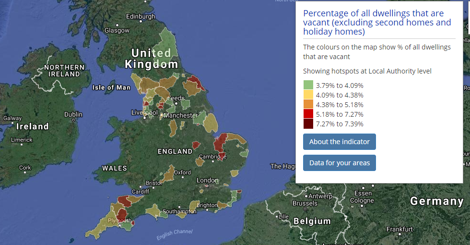This screenshot has height=245, width=470.
Task: Click the legend text '5.18% to 7.27%'
Action: (340, 114)
